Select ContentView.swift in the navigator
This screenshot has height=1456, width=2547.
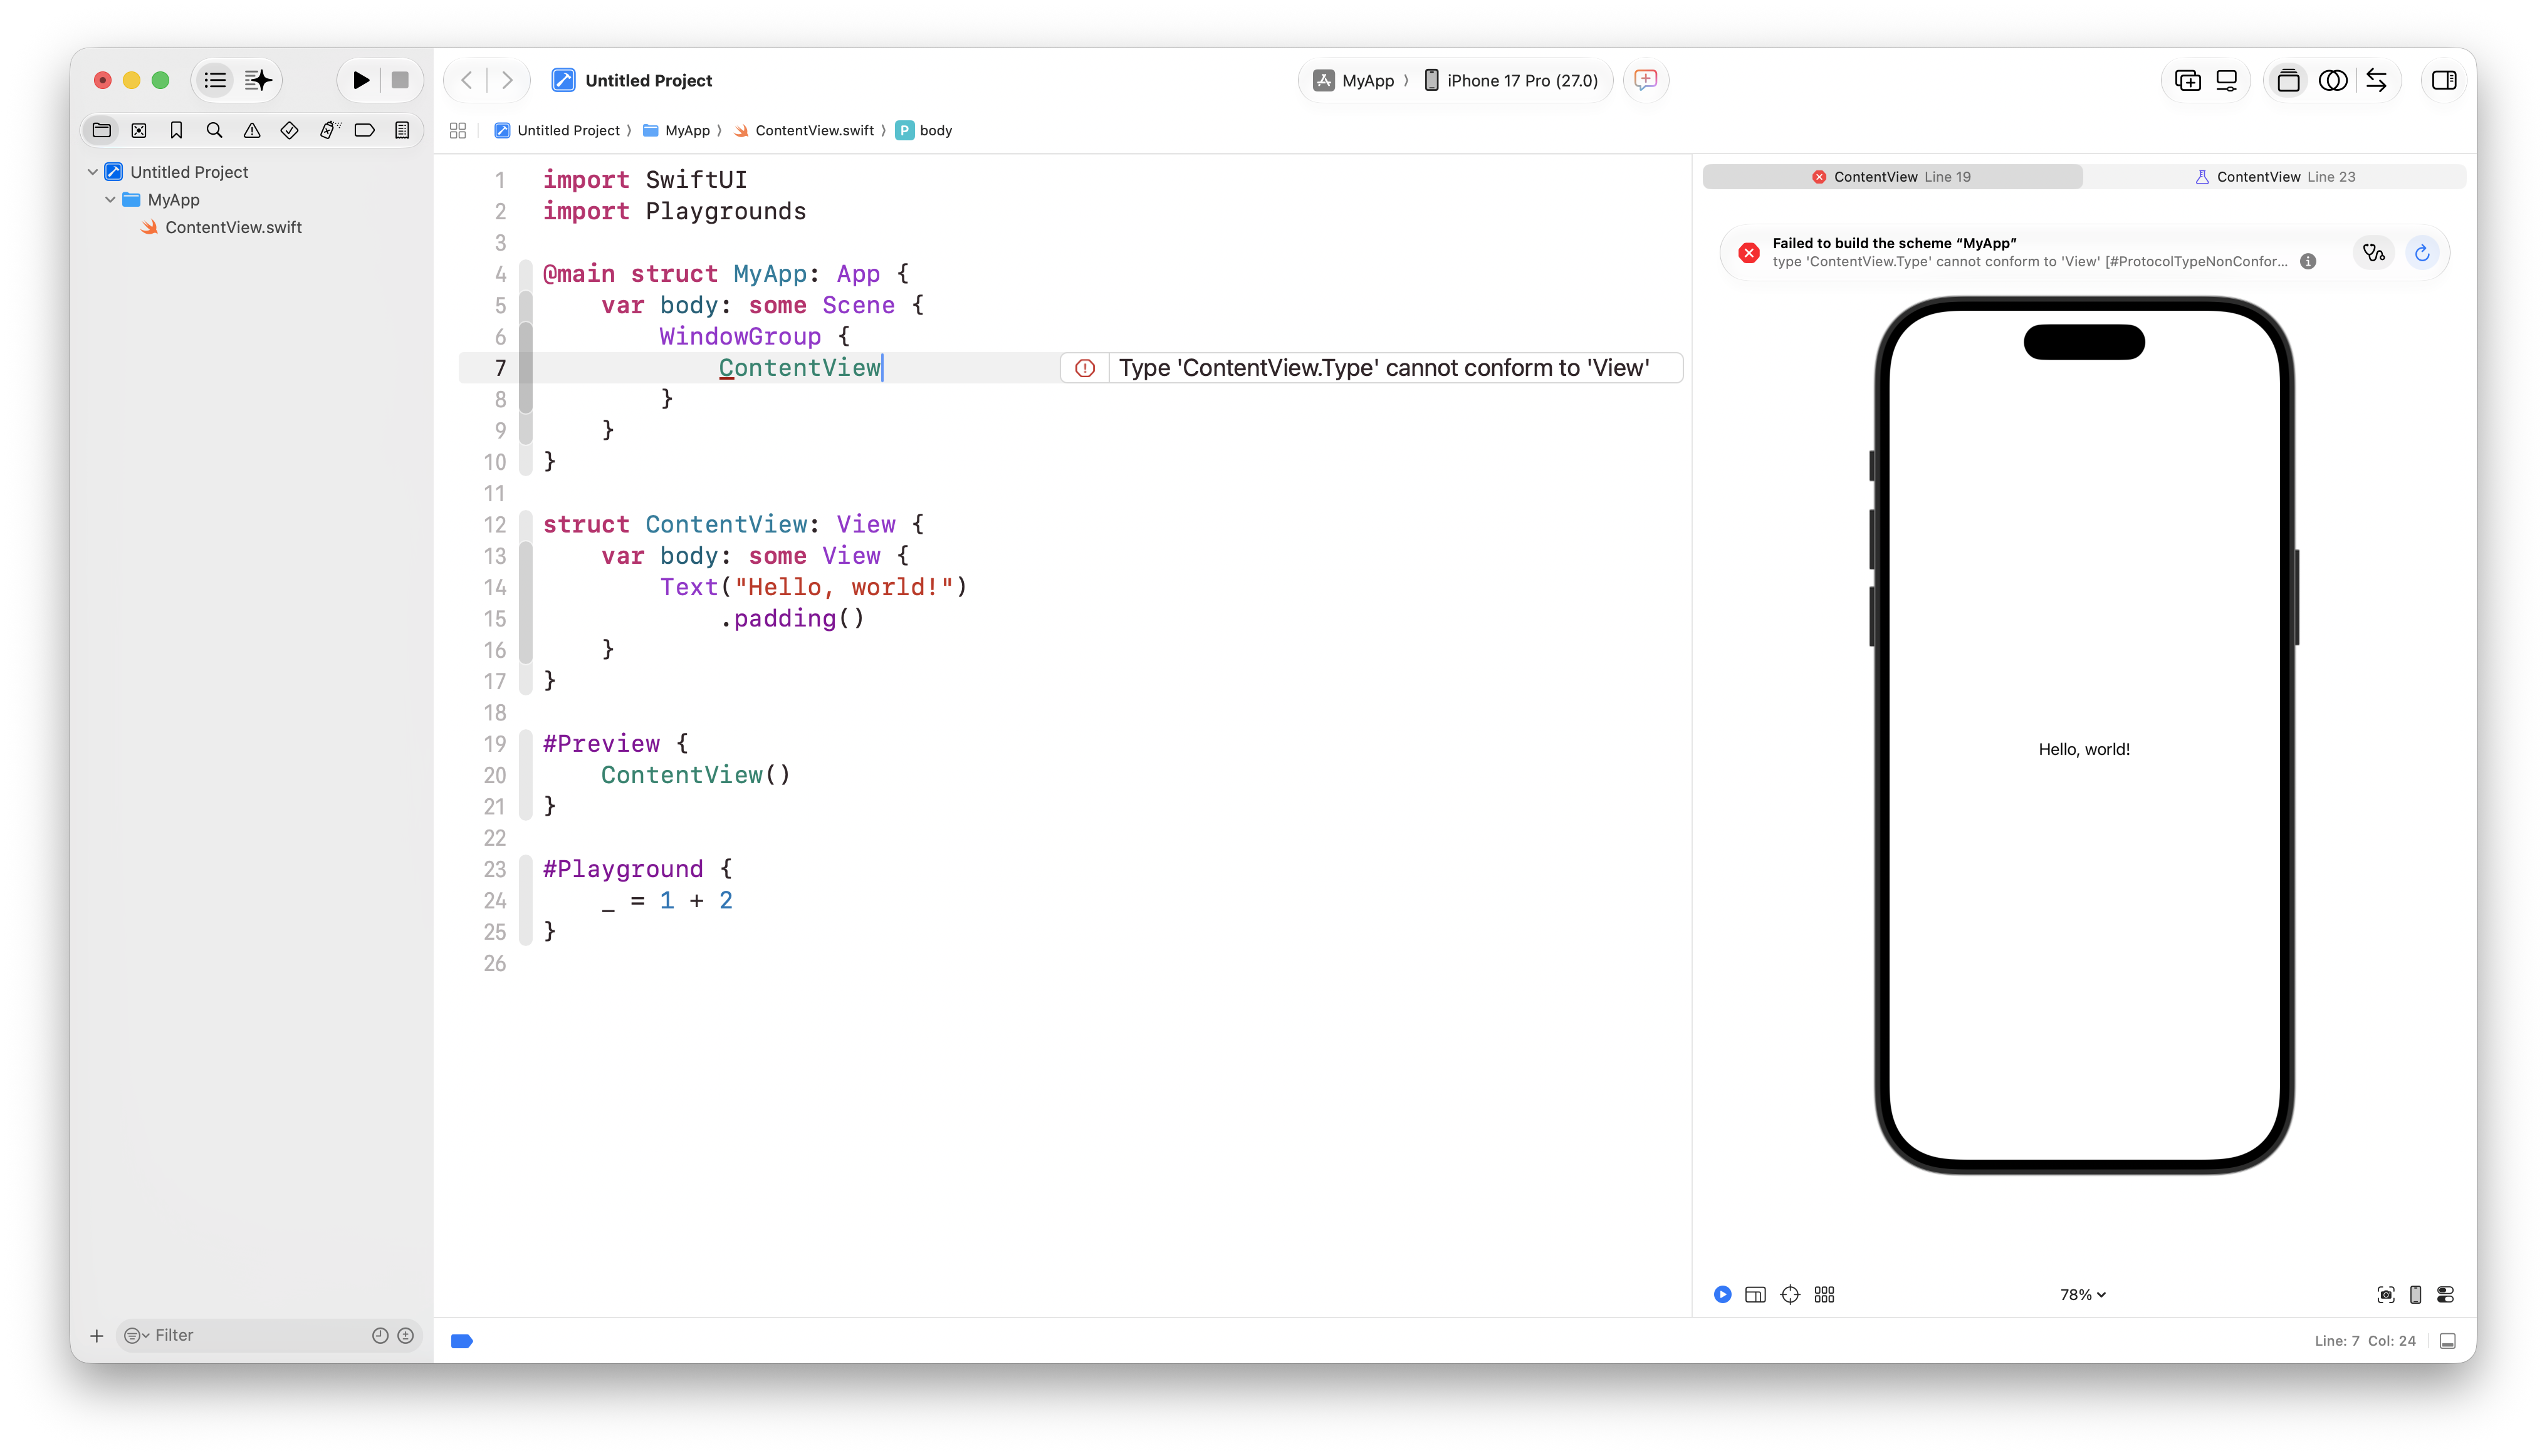pos(233,227)
